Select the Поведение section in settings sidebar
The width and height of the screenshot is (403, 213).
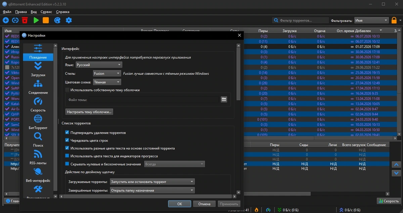(38, 52)
